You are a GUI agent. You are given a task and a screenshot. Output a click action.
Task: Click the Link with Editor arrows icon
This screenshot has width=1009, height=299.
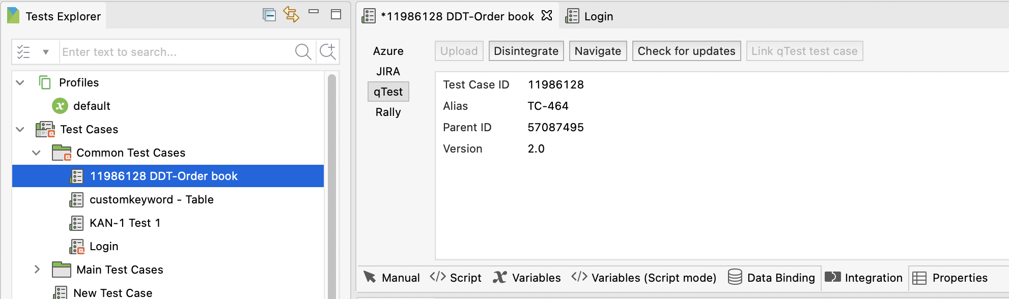pos(291,14)
